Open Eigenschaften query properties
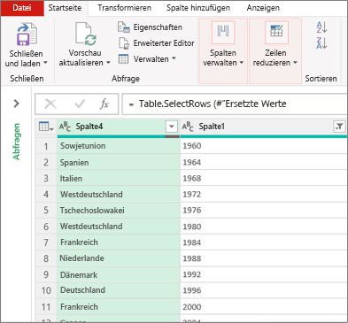 coord(150,27)
